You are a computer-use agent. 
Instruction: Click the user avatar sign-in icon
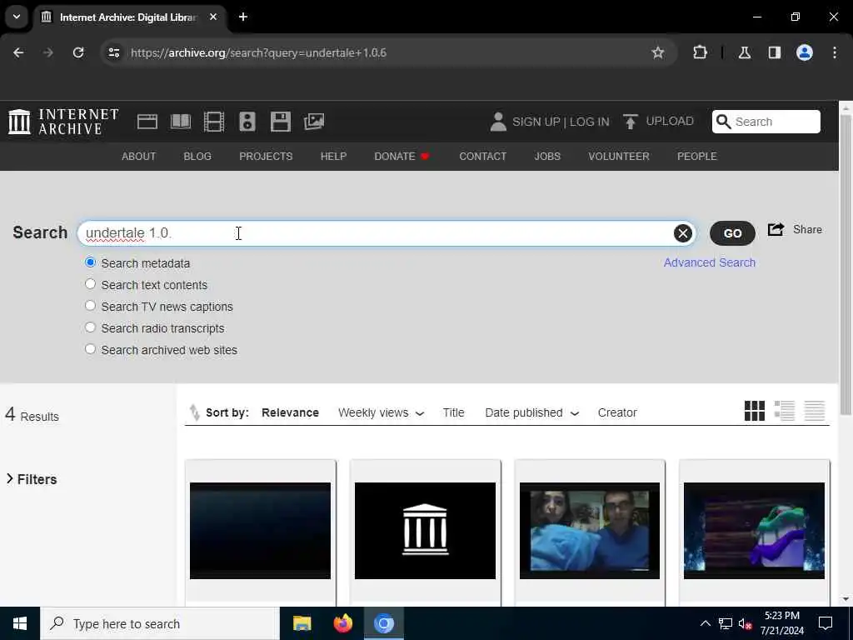pos(498,122)
